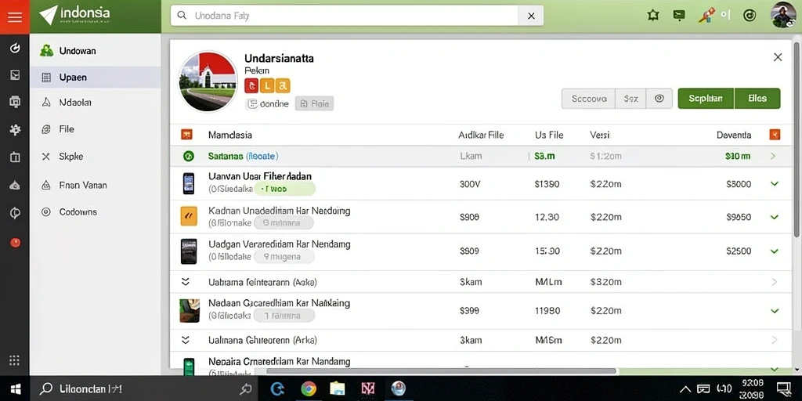The height and width of the screenshot is (401, 802).
Task: Toggle the orange checkbox in Mamdasia header
Action: pyautogui.click(x=186, y=135)
